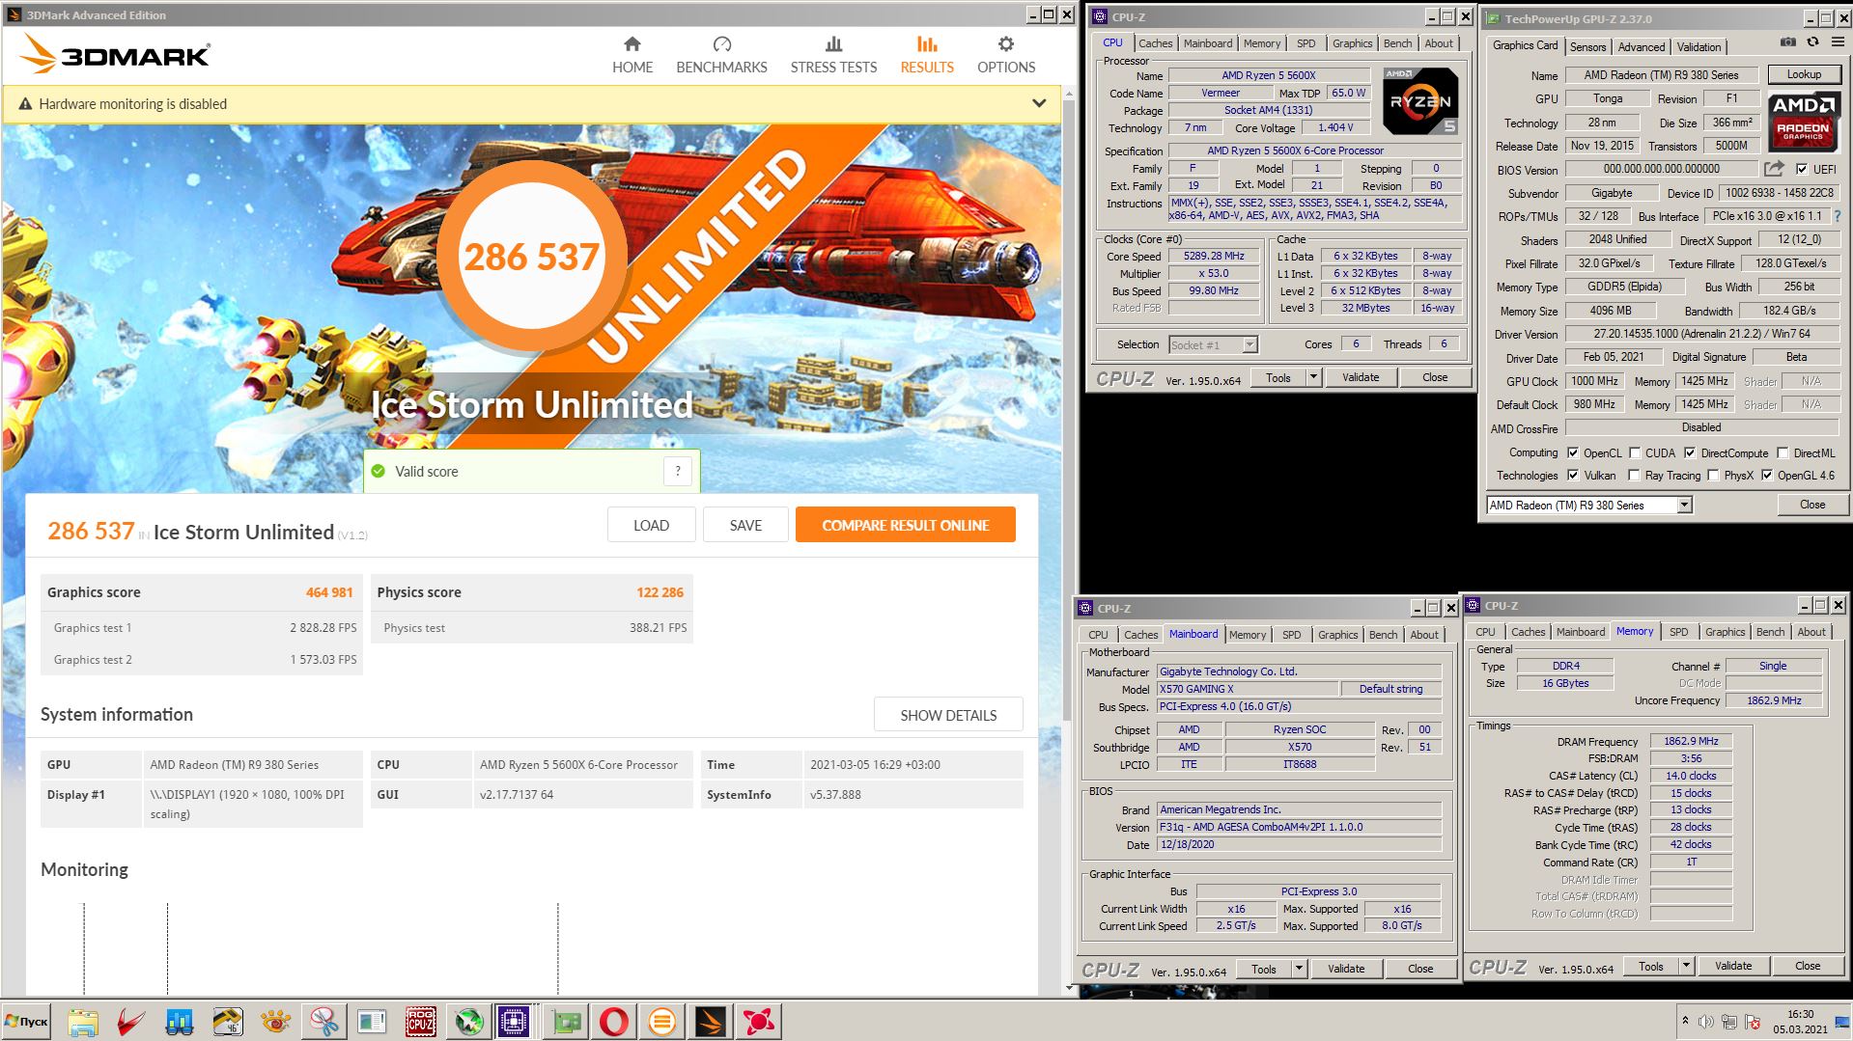Image resolution: width=1853 pixels, height=1041 pixels.
Task: Click SHOW DETAILS for system information
Action: [948, 715]
